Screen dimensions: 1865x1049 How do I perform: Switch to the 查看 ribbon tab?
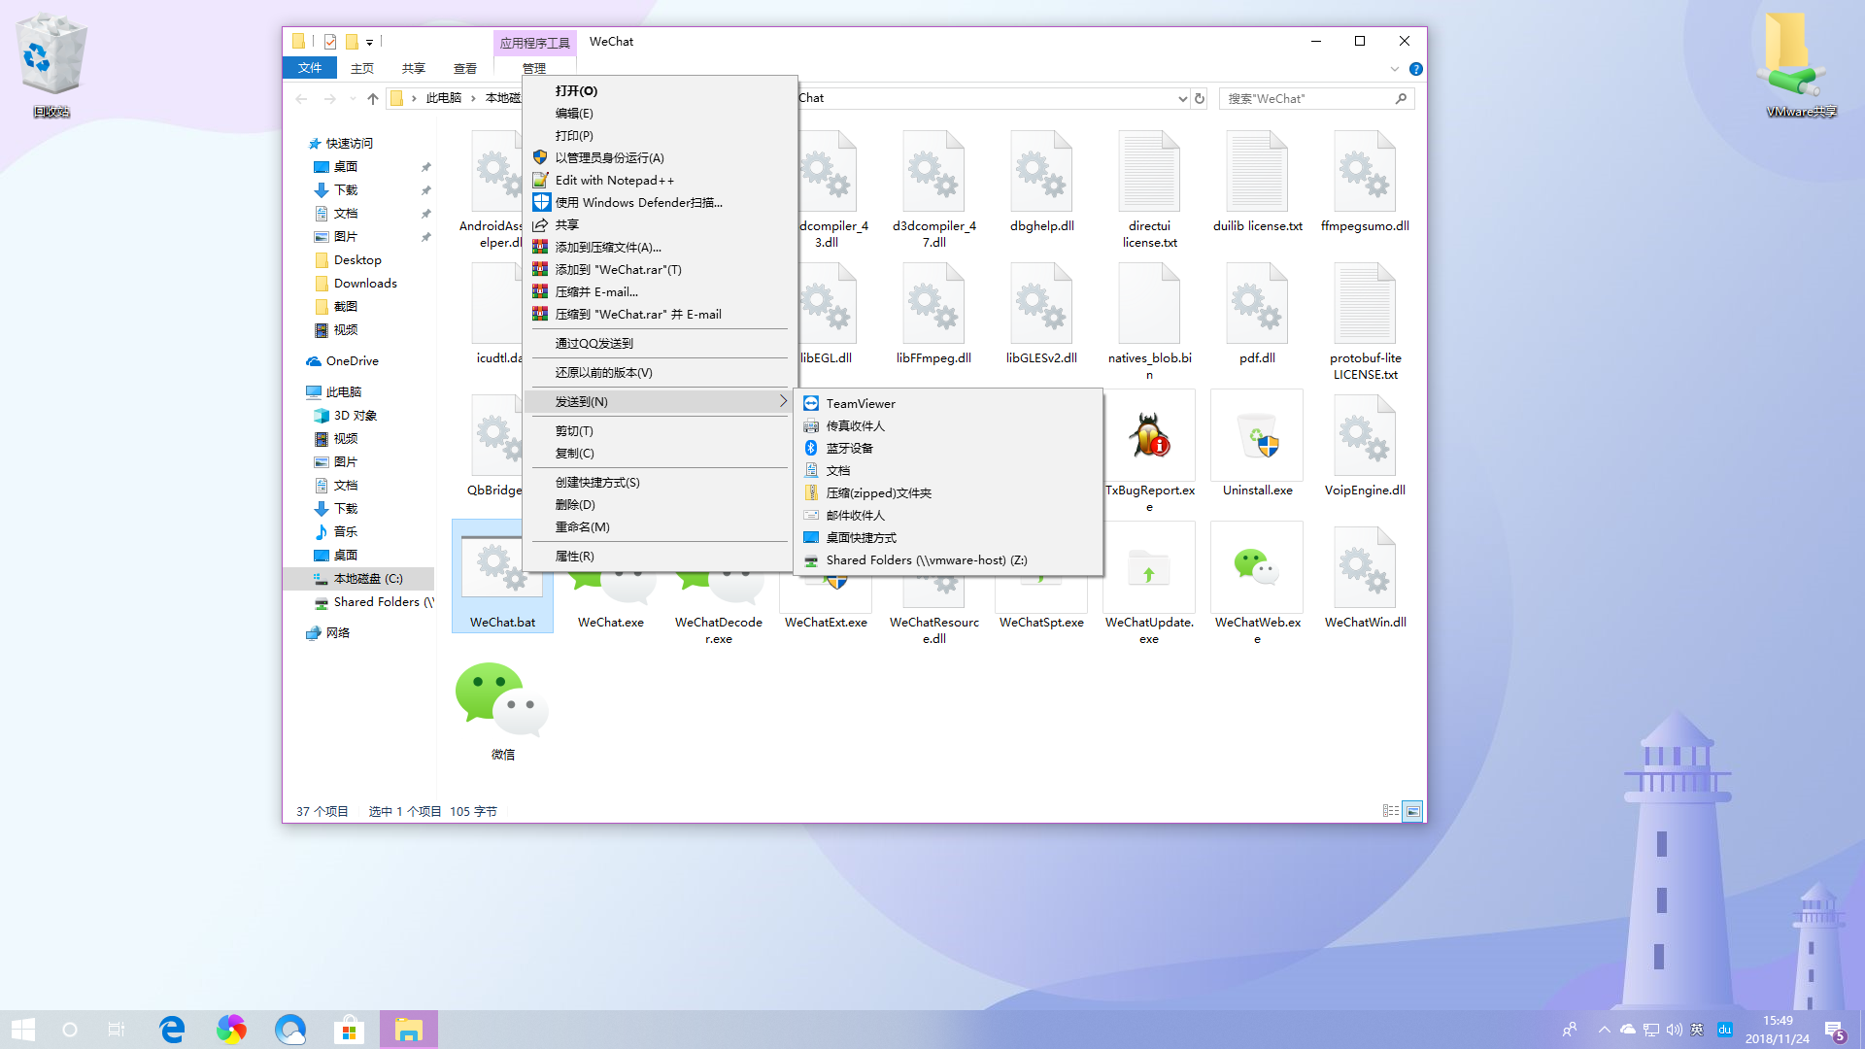pyautogui.click(x=465, y=68)
